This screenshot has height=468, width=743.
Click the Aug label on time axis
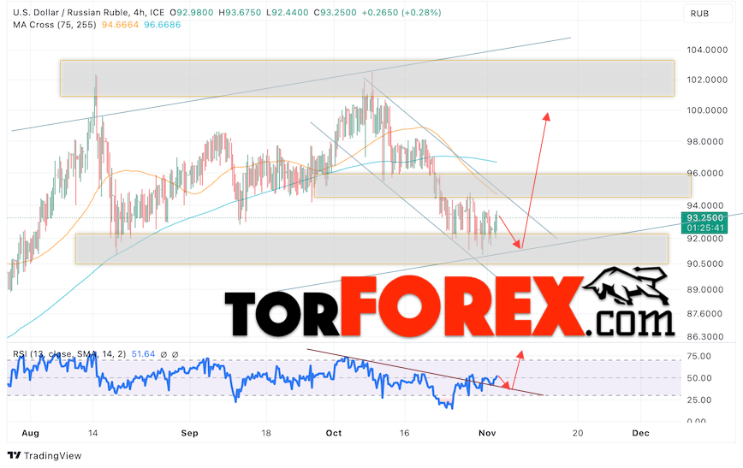[30, 433]
